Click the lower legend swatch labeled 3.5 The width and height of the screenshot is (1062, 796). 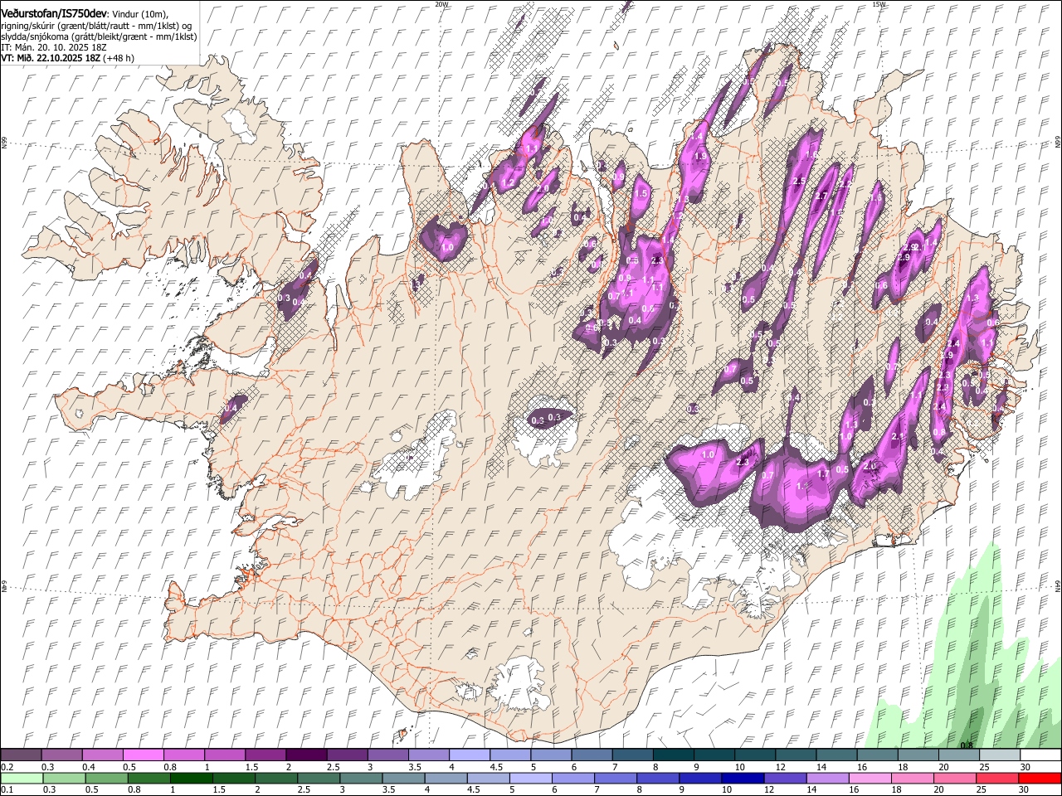coord(402,779)
